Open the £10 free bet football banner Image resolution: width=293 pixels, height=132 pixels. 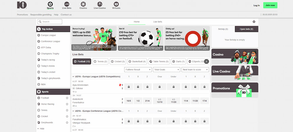pyautogui.click(x=140, y=38)
